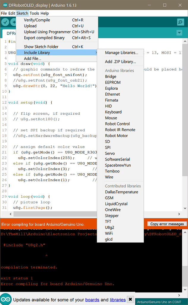Include the Robot Motor library
This screenshot has width=188, height=305.
click(120, 136)
